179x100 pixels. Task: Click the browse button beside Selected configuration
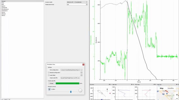pos(81,72)
